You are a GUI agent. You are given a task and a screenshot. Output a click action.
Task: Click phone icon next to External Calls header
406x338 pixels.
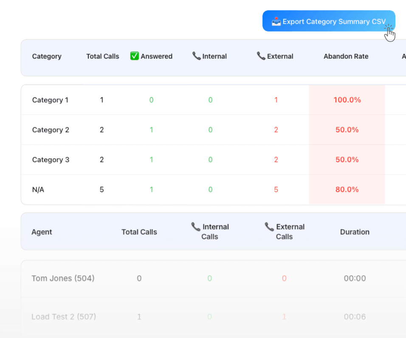(269, 227)
